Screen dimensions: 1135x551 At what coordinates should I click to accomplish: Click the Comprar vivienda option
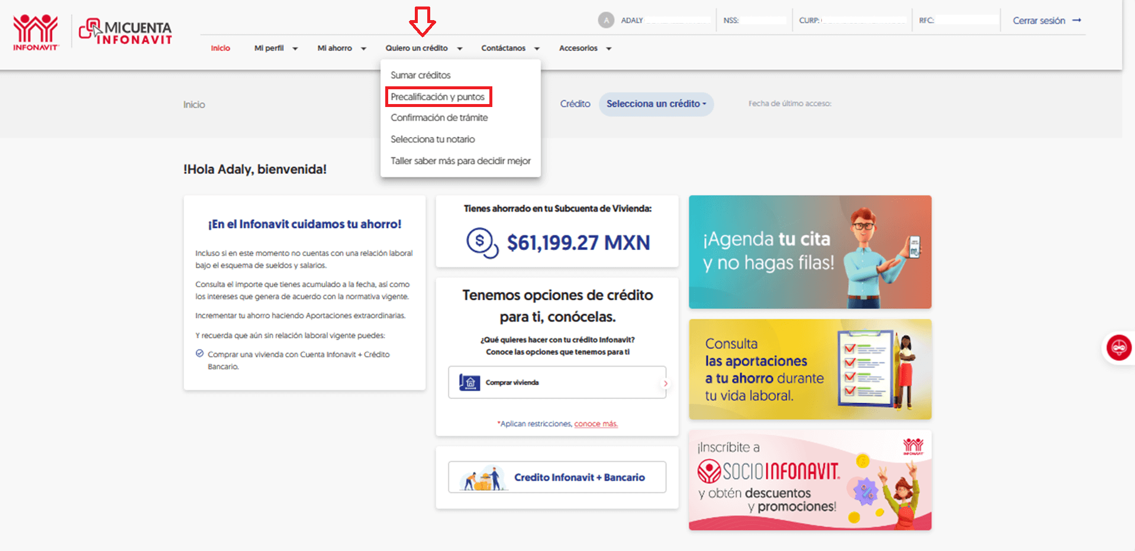click(x=557, y=383)
